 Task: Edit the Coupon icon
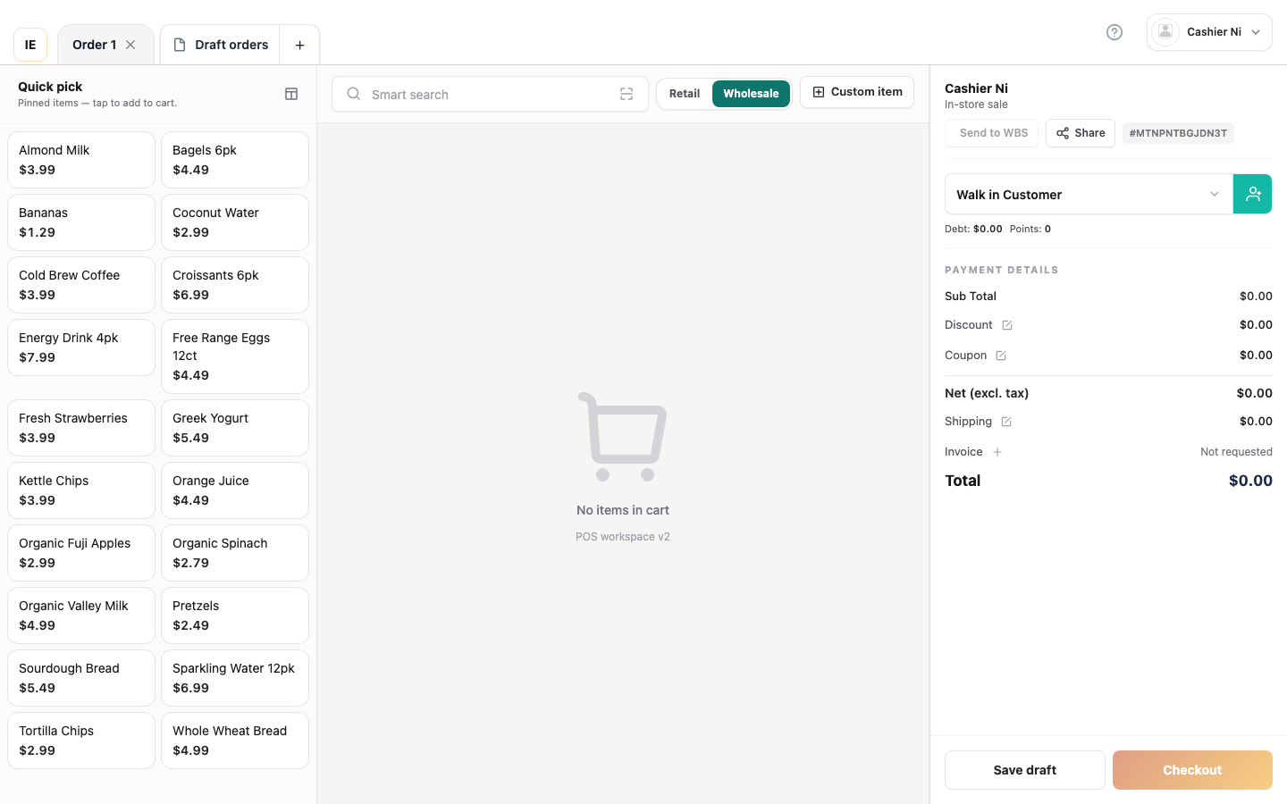pos(1001,356)
